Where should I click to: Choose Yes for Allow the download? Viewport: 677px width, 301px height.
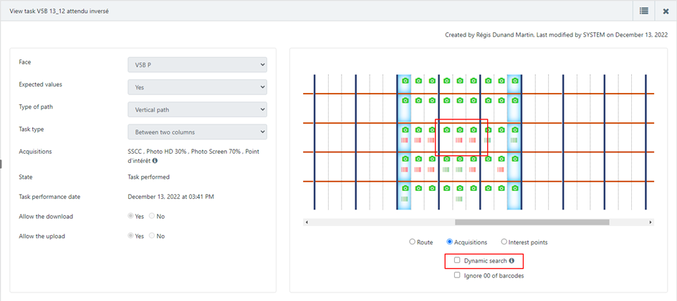(131, 216)
